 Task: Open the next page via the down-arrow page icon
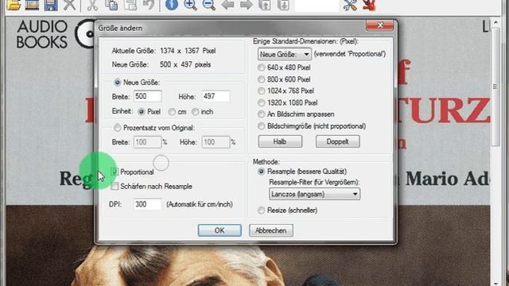pyautogui.click(x=283, y=5)
